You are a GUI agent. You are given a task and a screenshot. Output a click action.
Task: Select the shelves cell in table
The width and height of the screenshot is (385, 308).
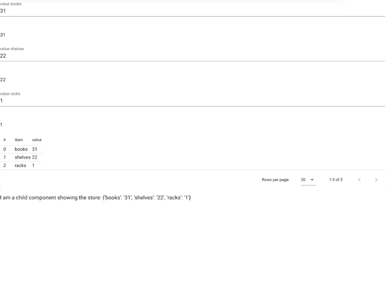click(23, 157)
